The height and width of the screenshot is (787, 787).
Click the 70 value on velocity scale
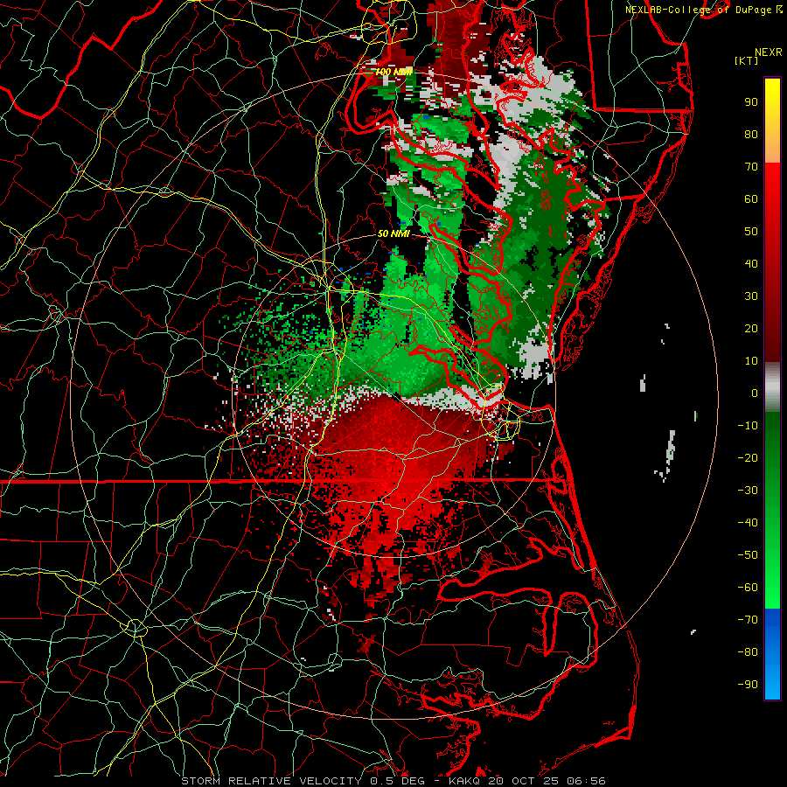point(751,167)
